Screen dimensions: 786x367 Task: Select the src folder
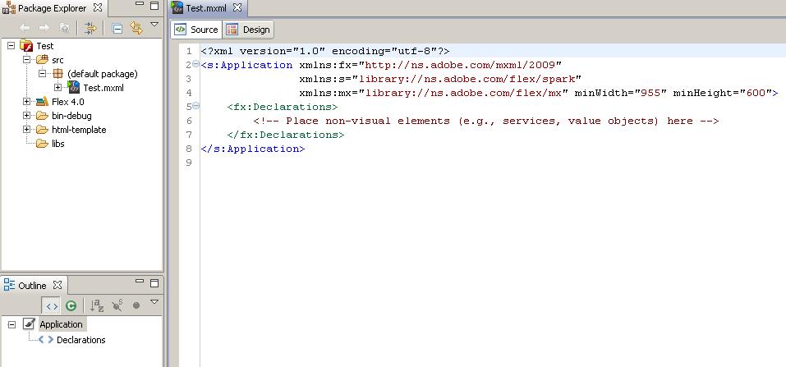57,60
